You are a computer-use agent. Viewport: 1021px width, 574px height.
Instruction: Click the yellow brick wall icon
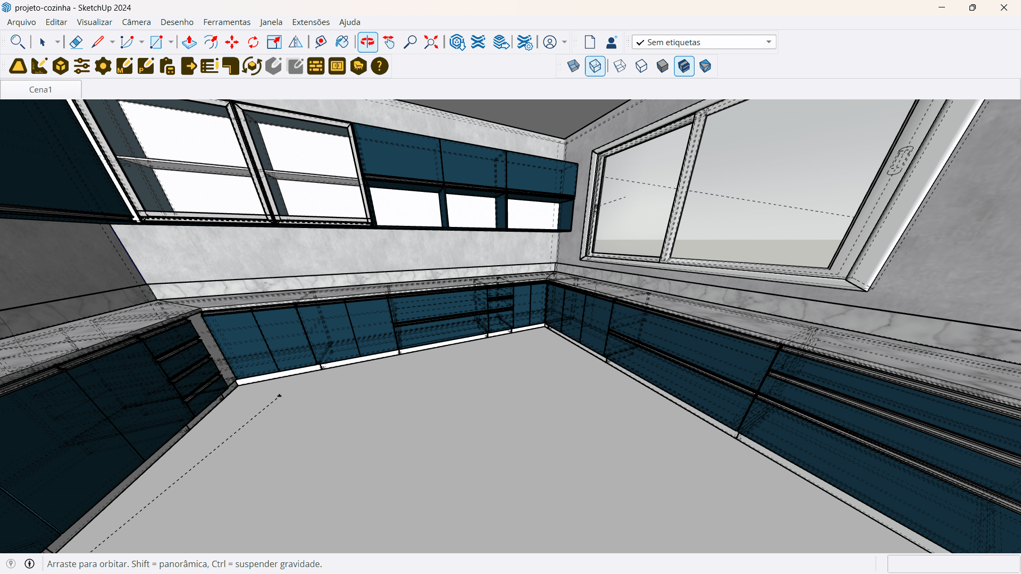tap(316, 66)
